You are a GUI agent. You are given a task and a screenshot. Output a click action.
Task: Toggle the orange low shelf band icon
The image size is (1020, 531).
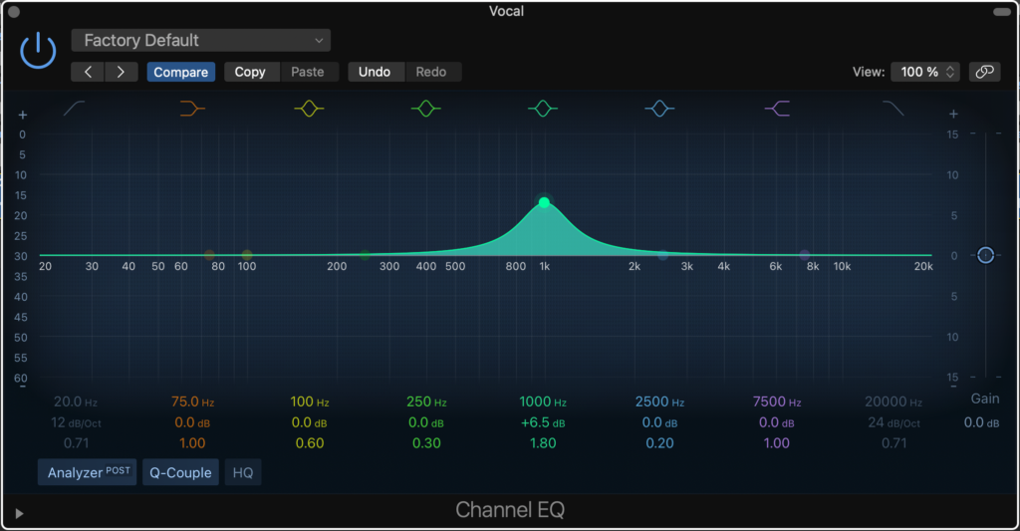pyautogui.click(x=192, y=108)
